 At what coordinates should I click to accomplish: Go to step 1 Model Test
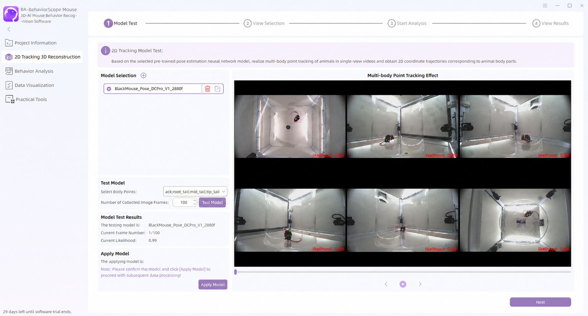tap(121, 23)
